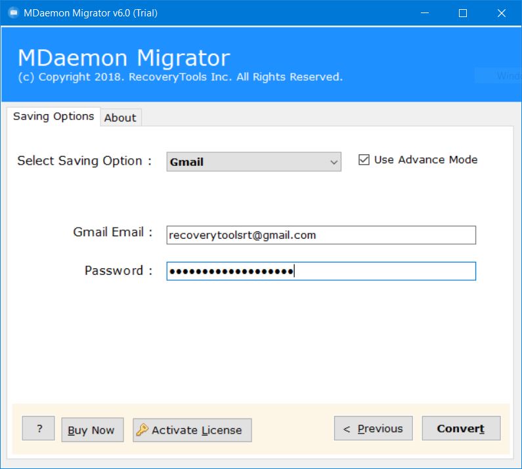Switch to the About tab

pyautogui.click(x=121, y=118)
